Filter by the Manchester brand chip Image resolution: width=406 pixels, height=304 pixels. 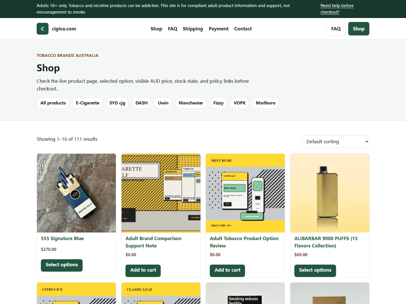tap(191, 103)
